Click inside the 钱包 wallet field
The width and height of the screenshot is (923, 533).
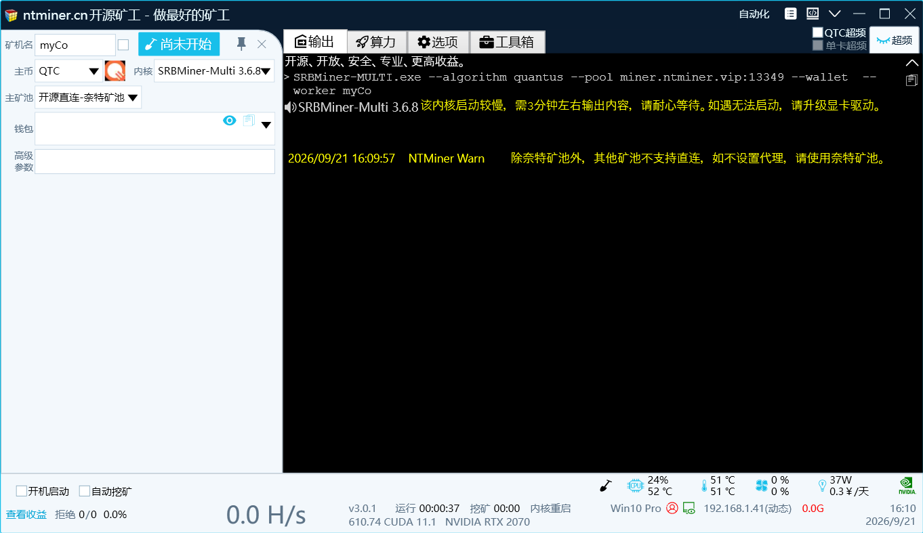click(x=155, y=129)
